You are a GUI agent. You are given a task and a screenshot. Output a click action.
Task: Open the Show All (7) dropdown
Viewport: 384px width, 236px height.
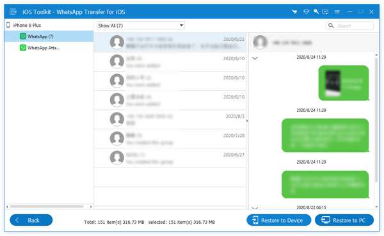[141, 26]
